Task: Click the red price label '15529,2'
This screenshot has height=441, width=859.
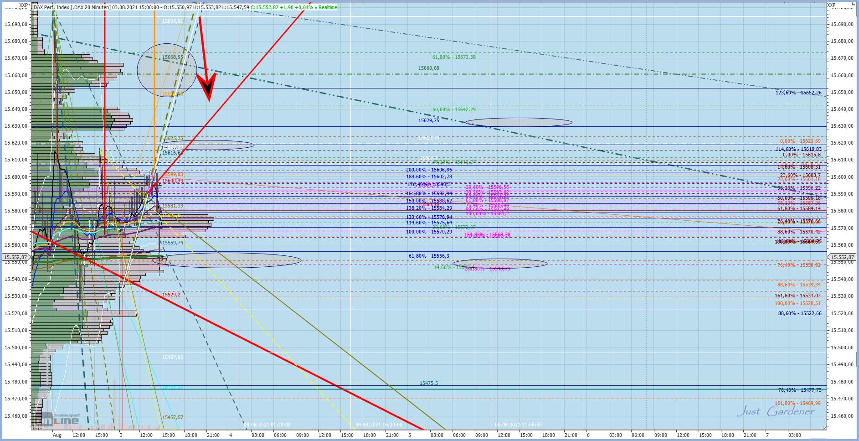Action: coord(171,295)
